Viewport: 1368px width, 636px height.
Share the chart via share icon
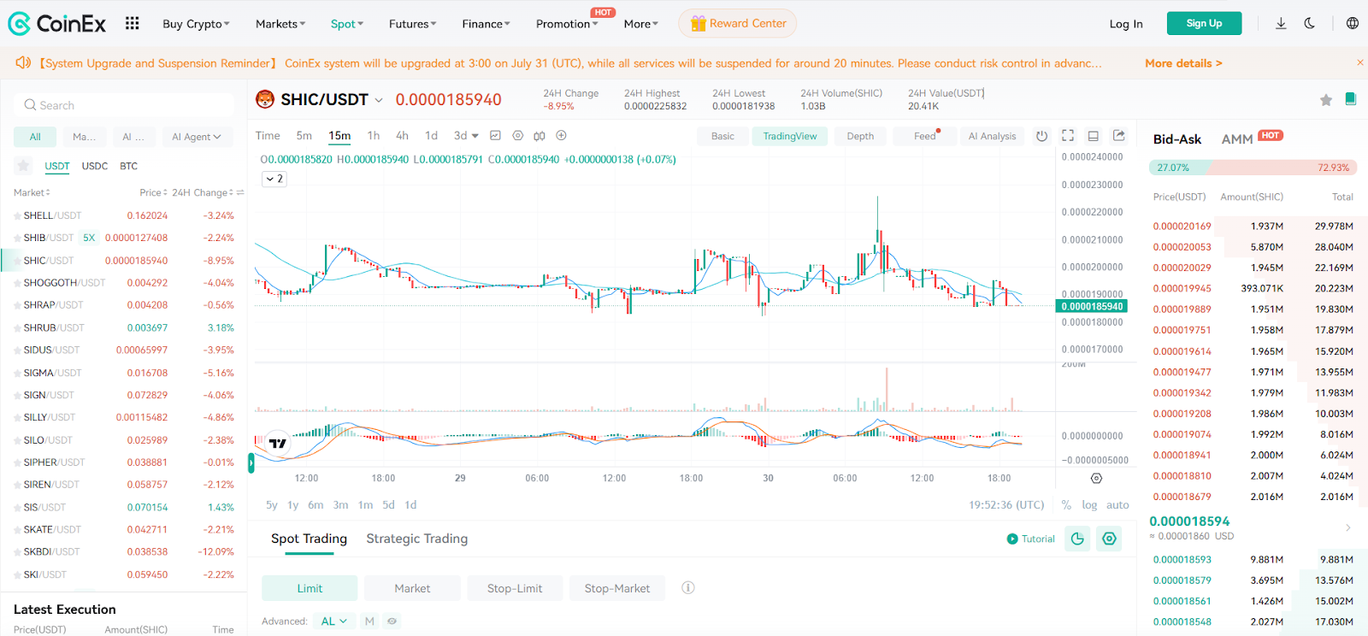[1119, 135]
